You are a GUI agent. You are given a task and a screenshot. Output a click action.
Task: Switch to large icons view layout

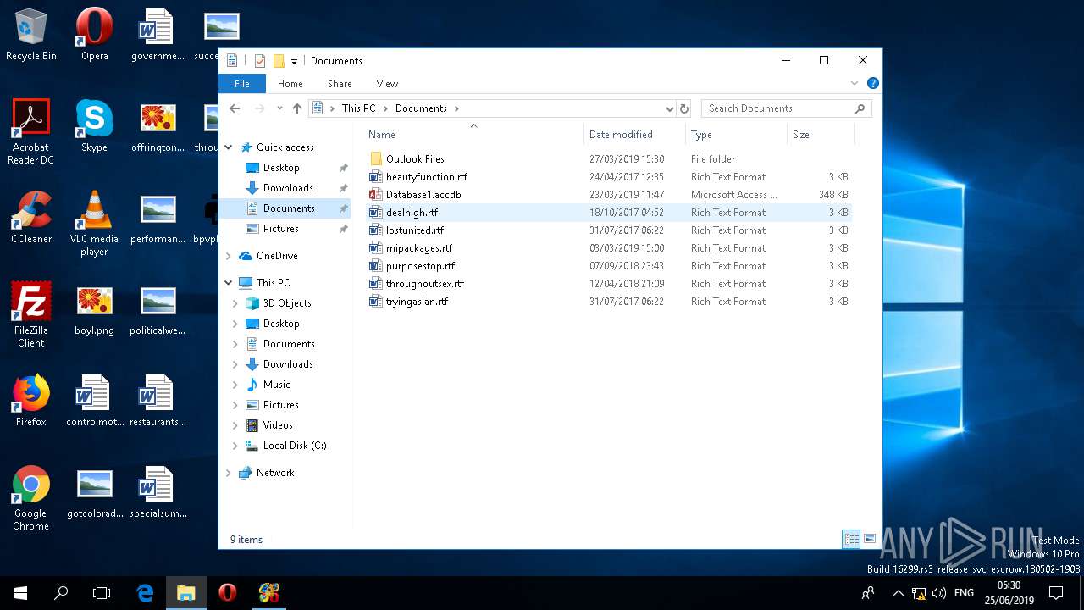click(x=869, y=539)
